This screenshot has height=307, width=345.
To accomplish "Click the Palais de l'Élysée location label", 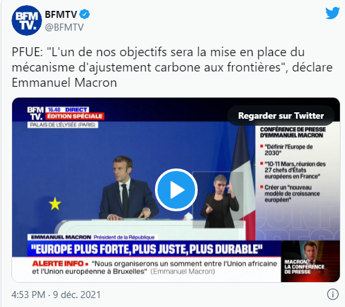I will (62, 125).
